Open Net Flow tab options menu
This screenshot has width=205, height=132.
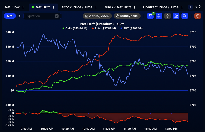tap(23, 7)
